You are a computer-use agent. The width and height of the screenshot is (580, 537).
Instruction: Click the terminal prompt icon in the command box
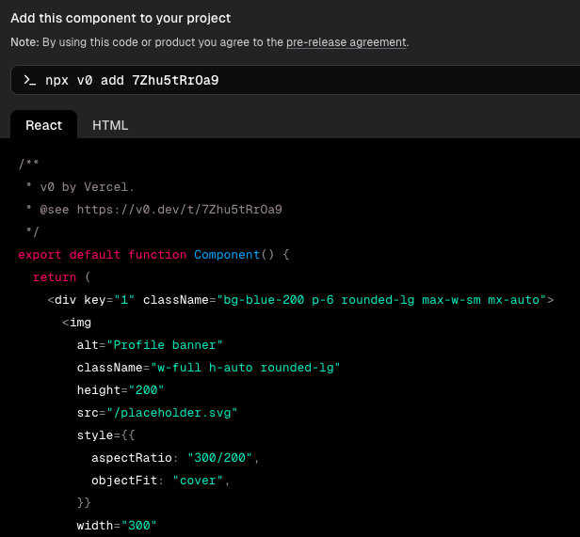pos(30,80)
